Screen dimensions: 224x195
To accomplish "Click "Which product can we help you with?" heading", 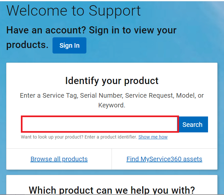I will tap(112, 189).
